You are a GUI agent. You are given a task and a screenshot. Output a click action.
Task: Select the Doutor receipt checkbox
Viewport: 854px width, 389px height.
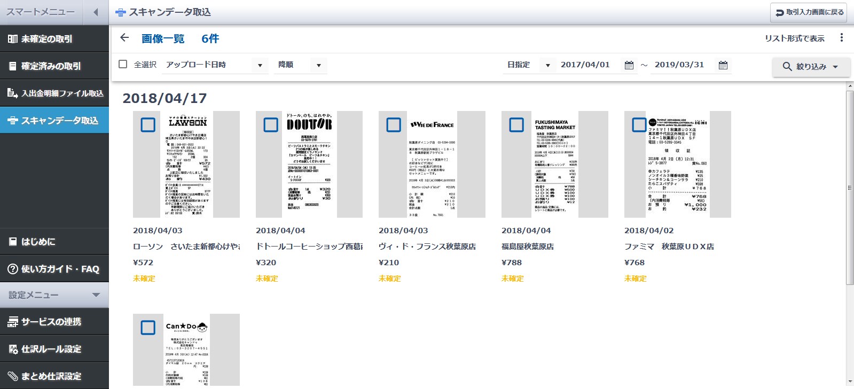271,125
